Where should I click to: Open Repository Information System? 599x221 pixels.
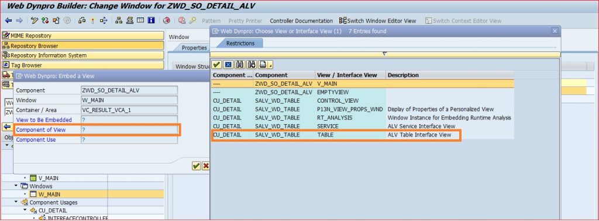pyautogui.click(x=82, y=55)
